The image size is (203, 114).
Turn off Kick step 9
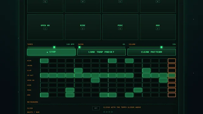112,60
